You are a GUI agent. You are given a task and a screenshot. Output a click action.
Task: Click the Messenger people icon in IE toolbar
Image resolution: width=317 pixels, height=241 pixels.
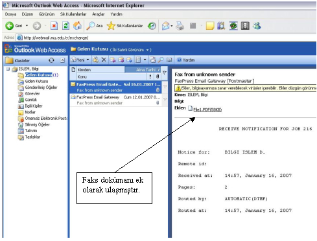[x=257, y=26]
